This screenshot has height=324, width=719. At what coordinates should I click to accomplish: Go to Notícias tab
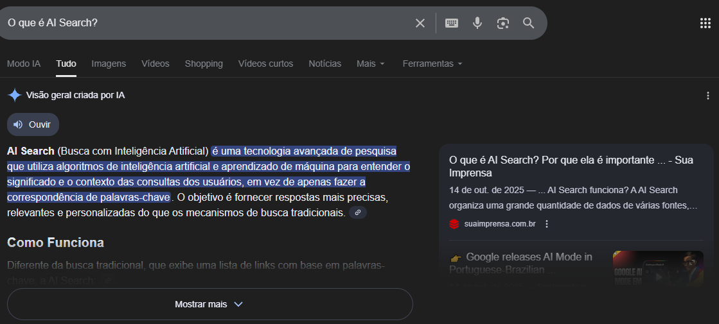coord(324,64)
